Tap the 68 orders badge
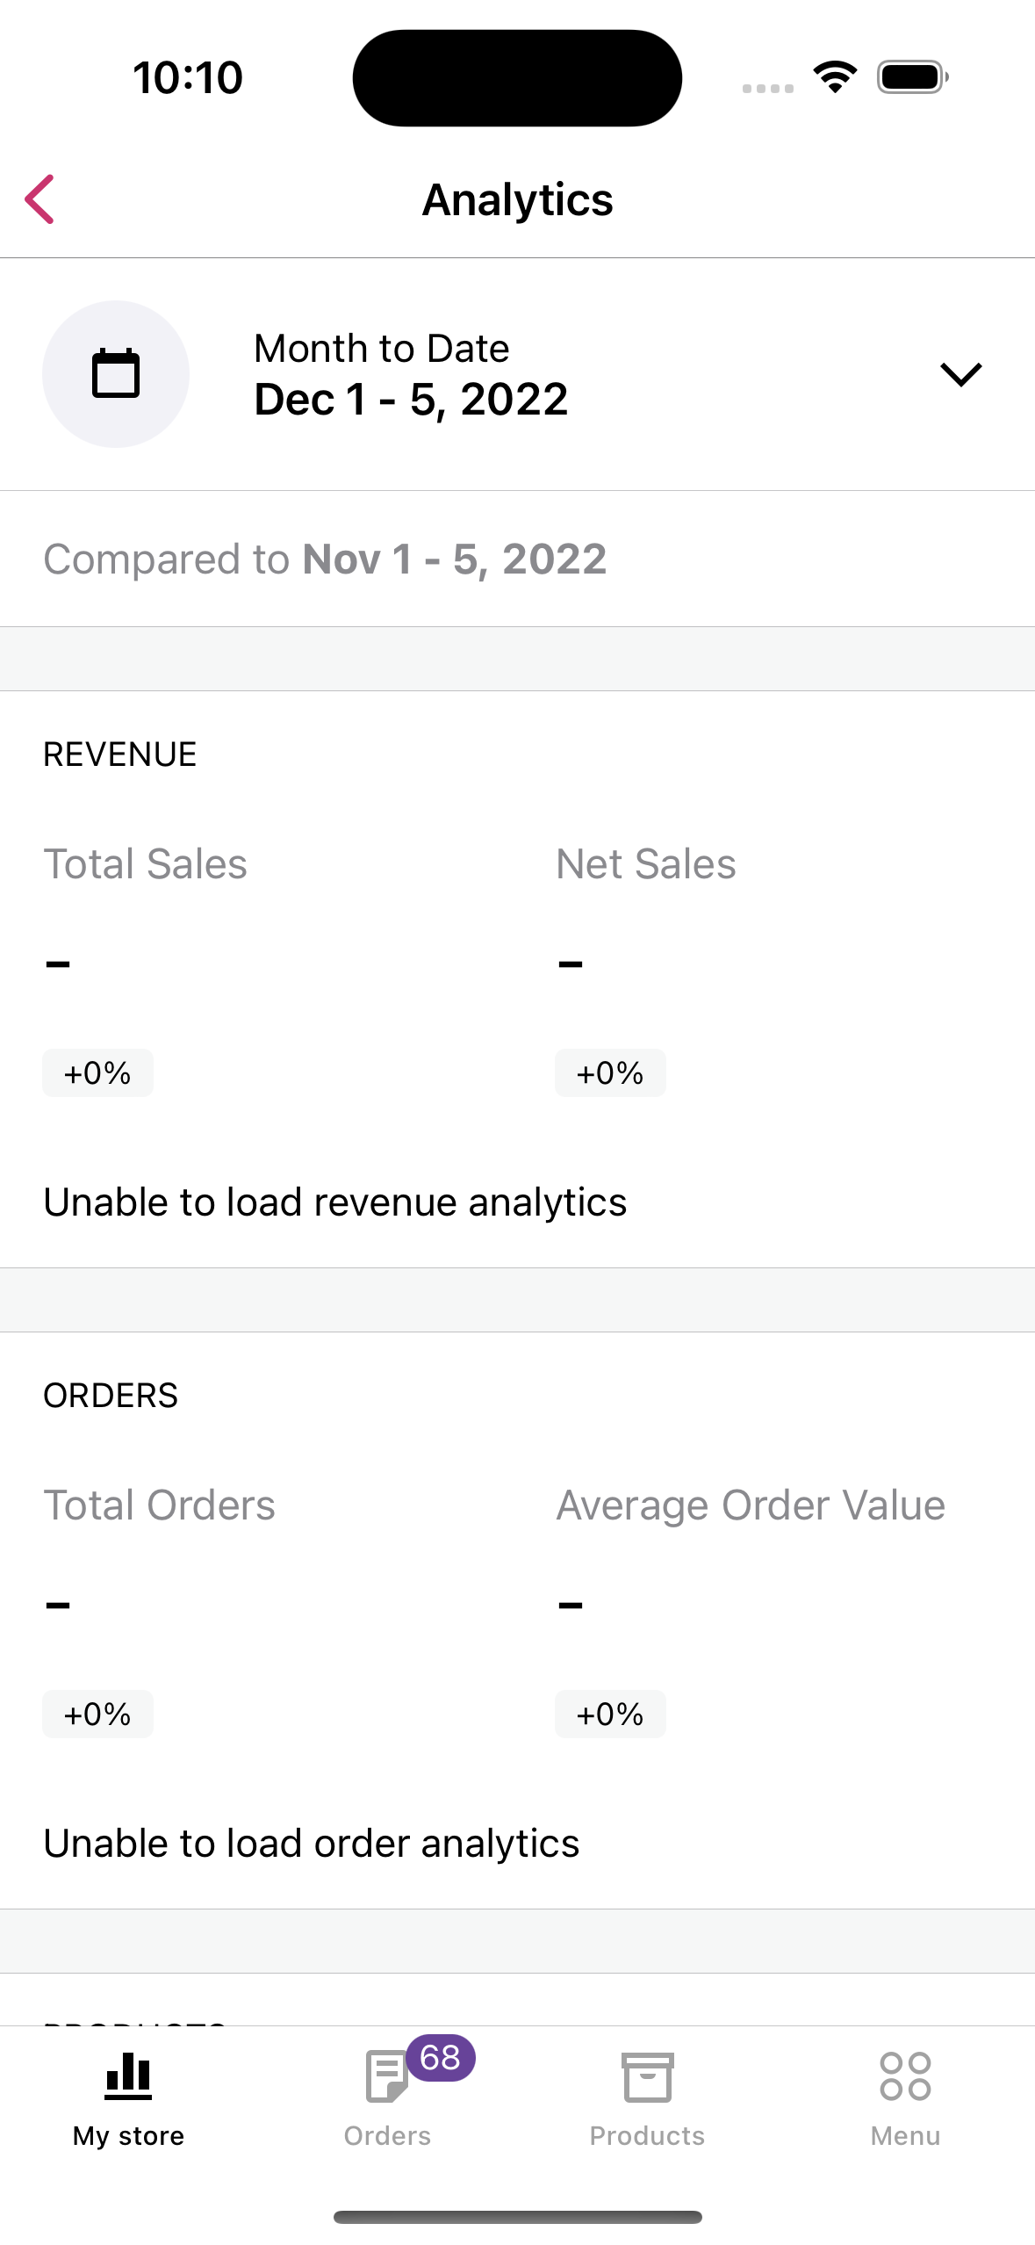Image resolution: width=1035 pixels, height=2245 pixels. [x=440, y=2058]
